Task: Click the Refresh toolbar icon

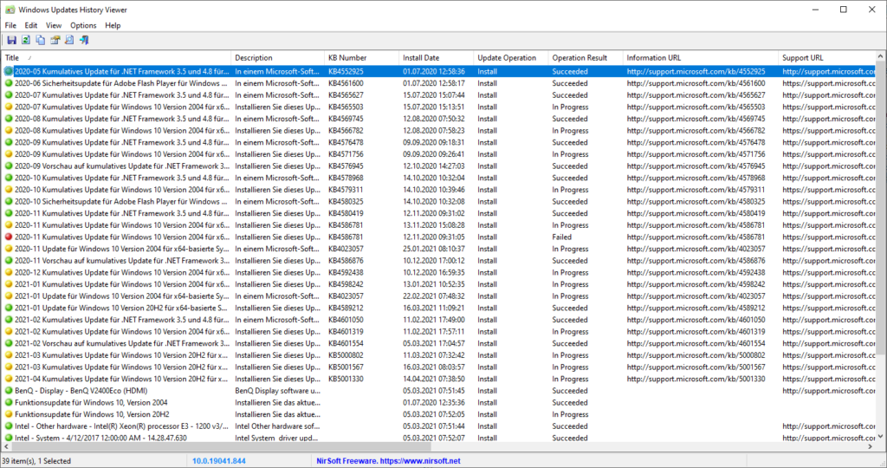Action: (26, 40)
